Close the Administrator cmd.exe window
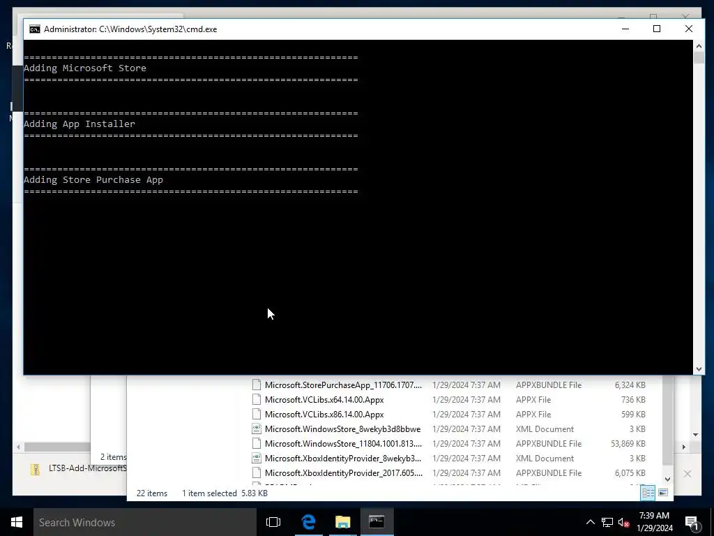714x536 pixels. click(688, 29)
